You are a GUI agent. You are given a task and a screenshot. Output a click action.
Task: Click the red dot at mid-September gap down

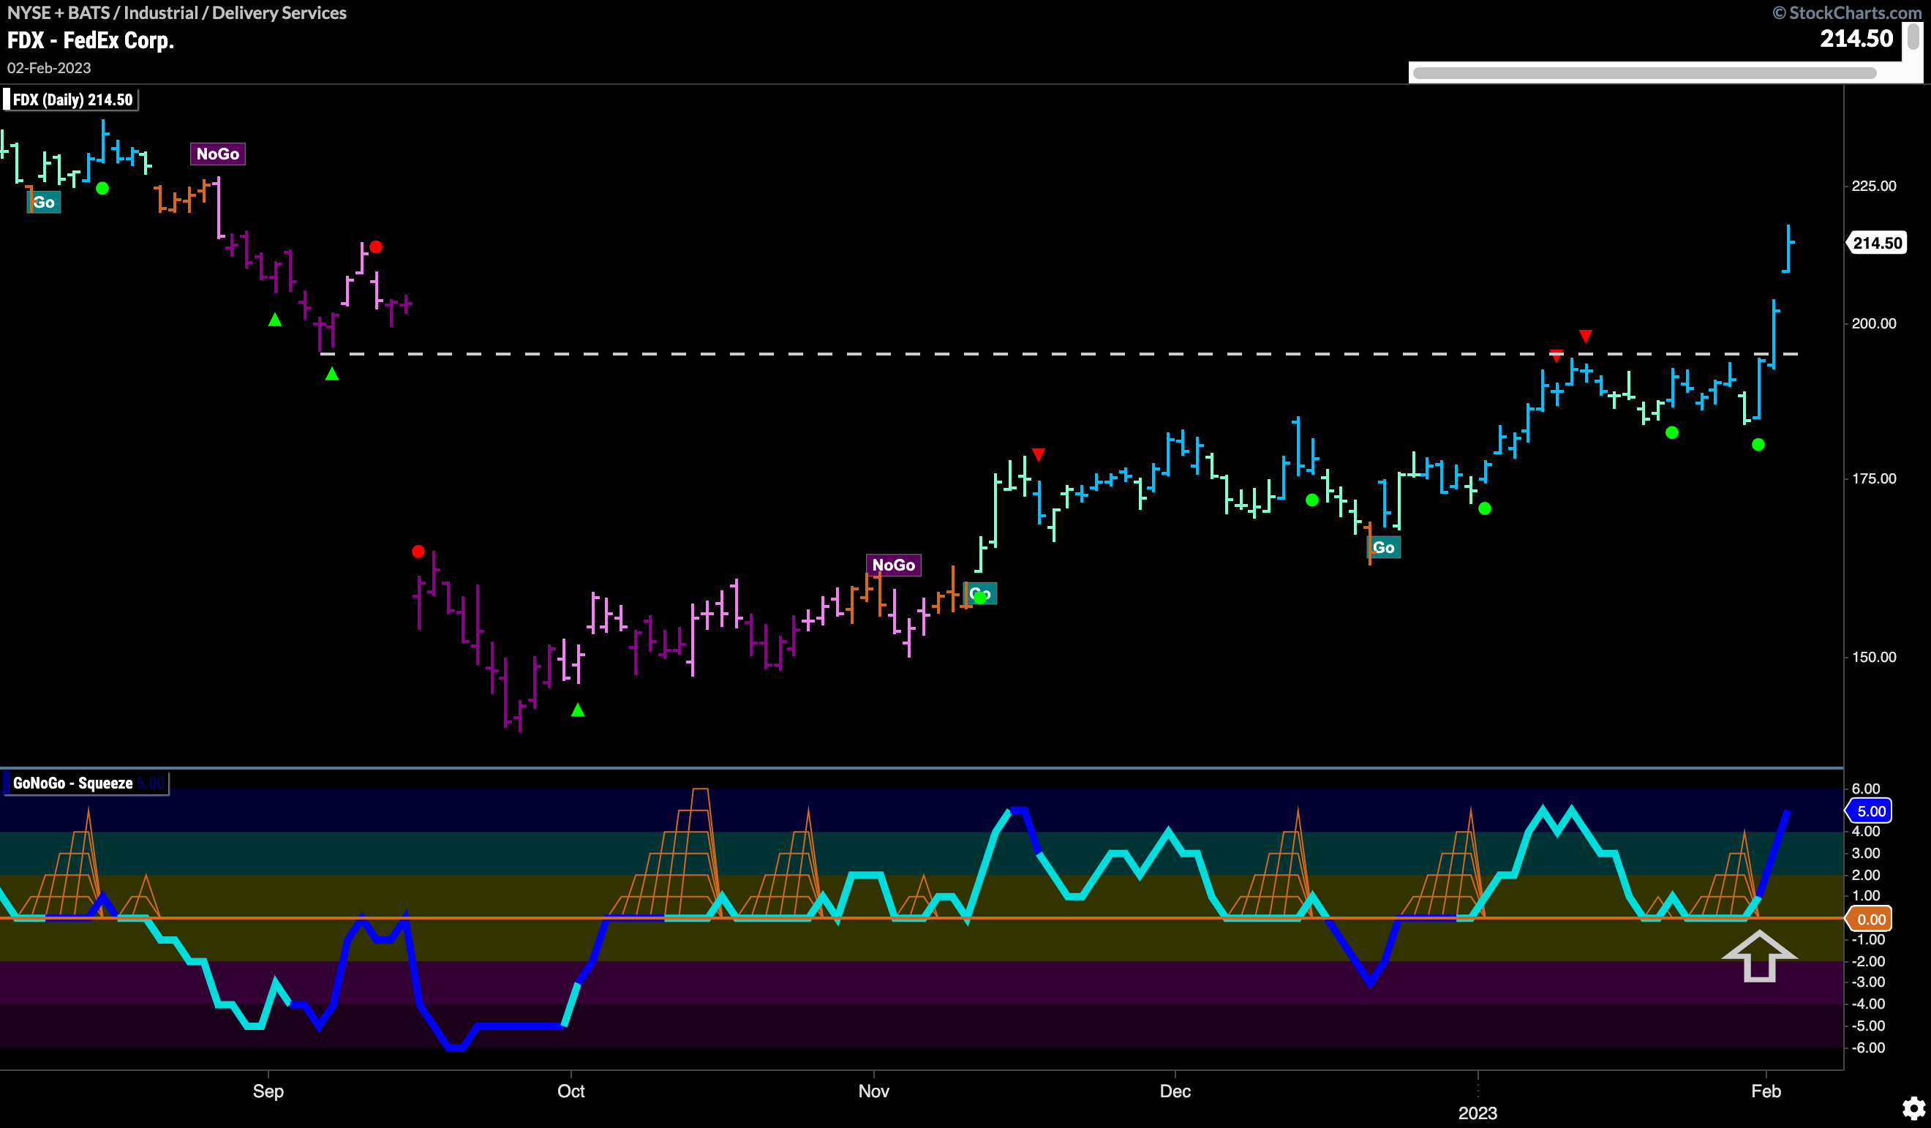[x=418, y=551]
